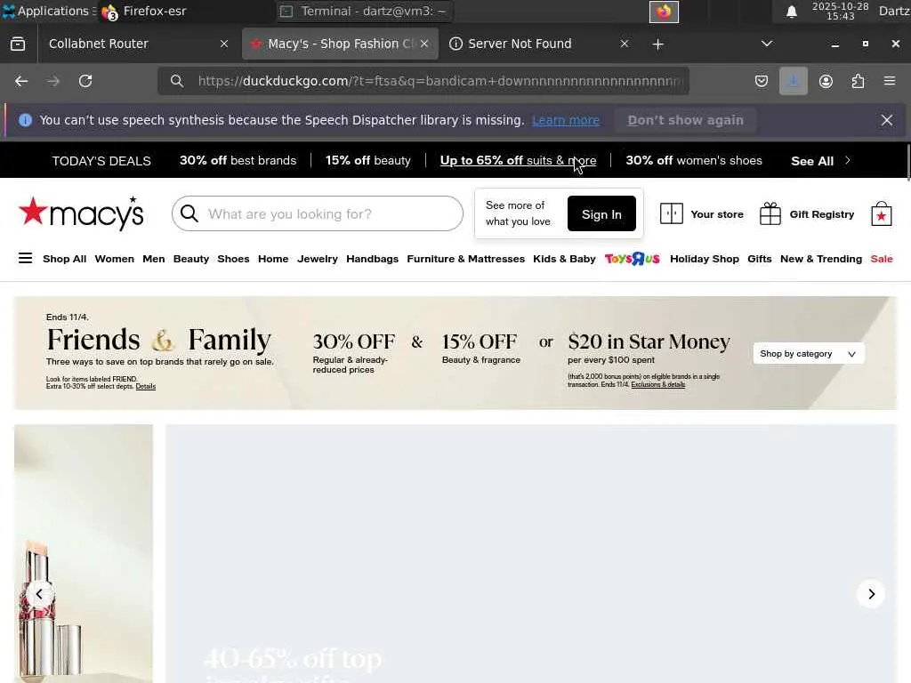911x683 pixels.
Task: Dismiss the speech synthesis notification bar
Action: click(x=887, y=120)
